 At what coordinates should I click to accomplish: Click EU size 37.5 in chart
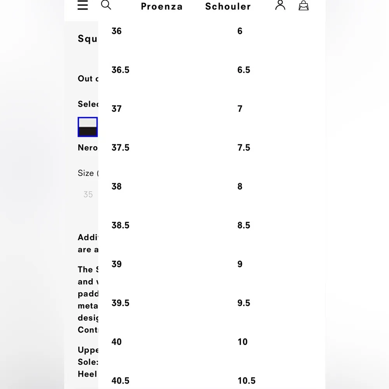pyautogui.click(x=120, y=148)
